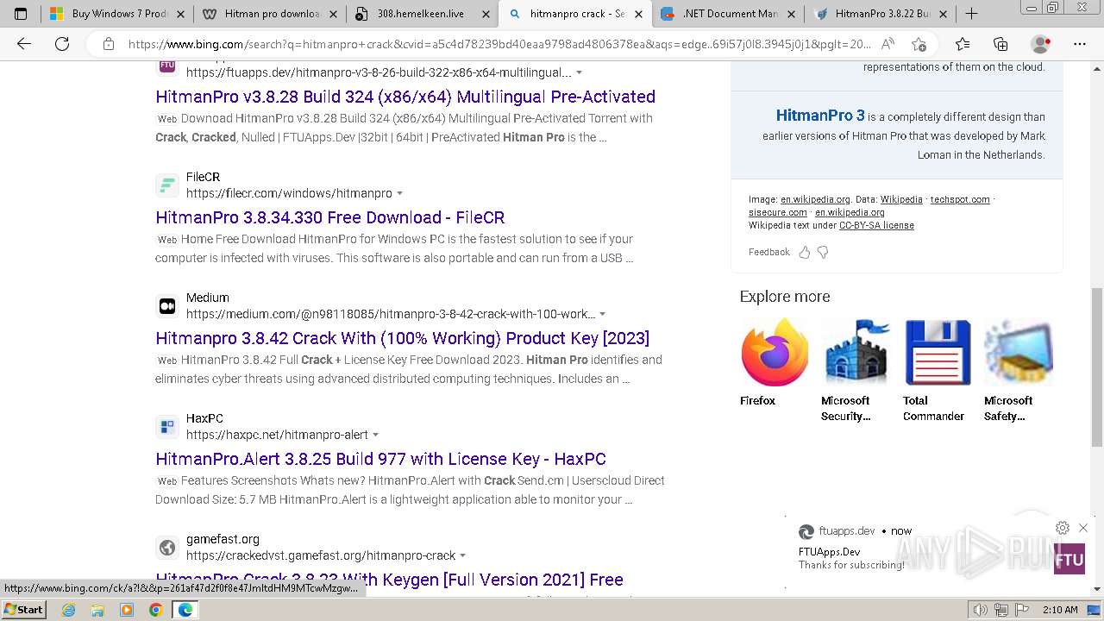Click Medium site favicon
The width and height of the screenshot is (1104, 621).
pos(167,306)
